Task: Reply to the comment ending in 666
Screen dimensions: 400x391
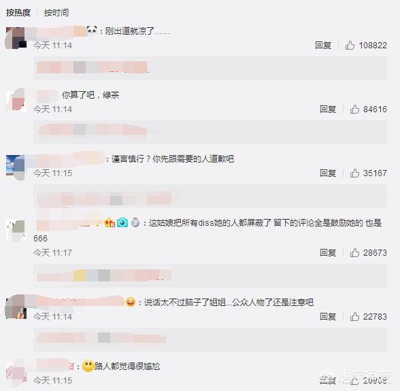Action: [x=328, y=253]
